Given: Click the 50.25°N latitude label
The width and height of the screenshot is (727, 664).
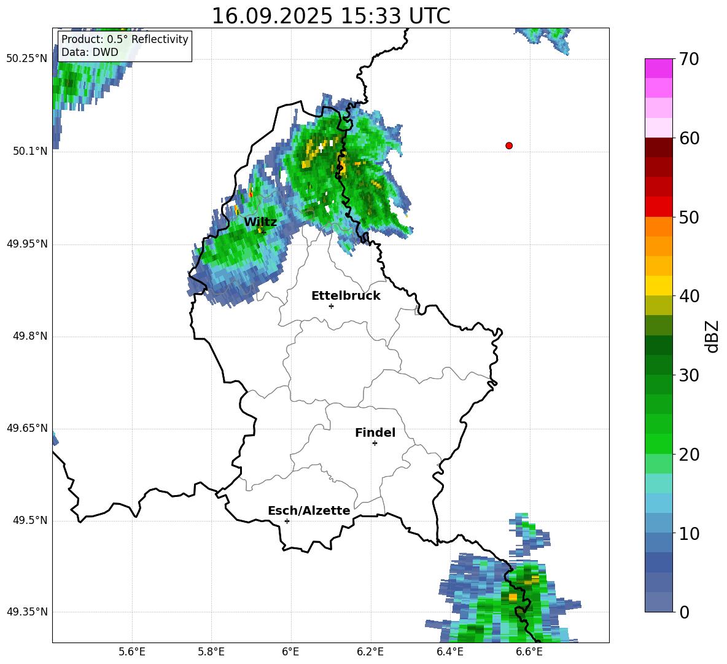Looking at the screenshot, I should pos(27,59).
